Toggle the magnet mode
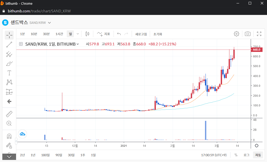 [x=9, y=136]
